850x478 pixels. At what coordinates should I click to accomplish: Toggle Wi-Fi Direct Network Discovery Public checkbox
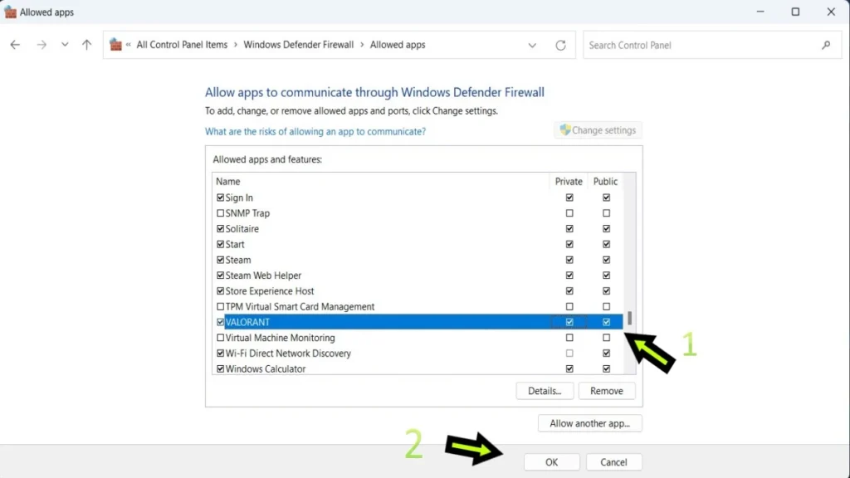pyautogui.click(x=606, y=354)
